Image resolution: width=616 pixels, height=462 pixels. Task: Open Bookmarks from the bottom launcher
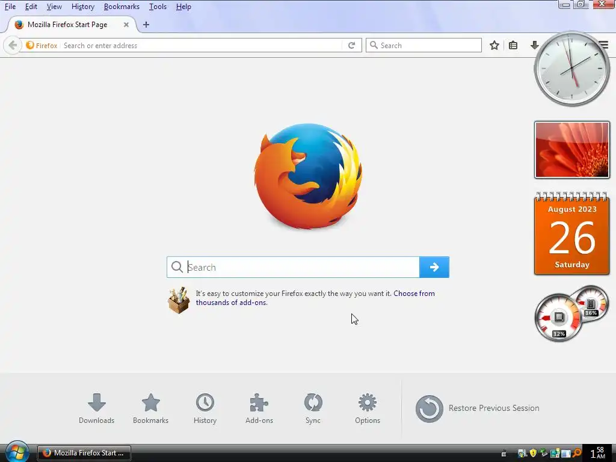coord(150,408)
